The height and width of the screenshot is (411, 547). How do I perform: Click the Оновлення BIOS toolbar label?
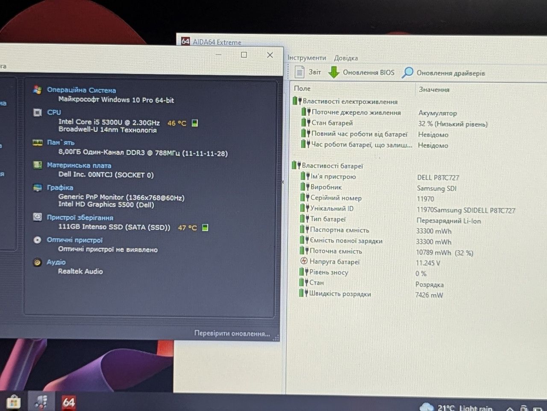[368, 73]
